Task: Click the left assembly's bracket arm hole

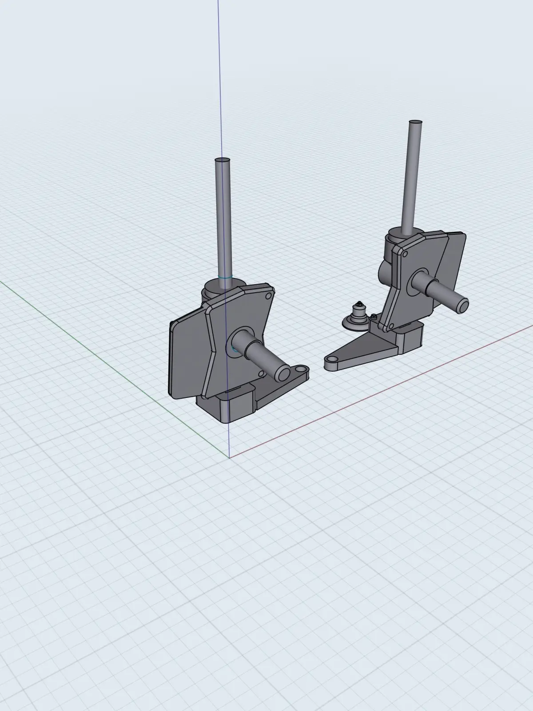Action: coord(302,369)
